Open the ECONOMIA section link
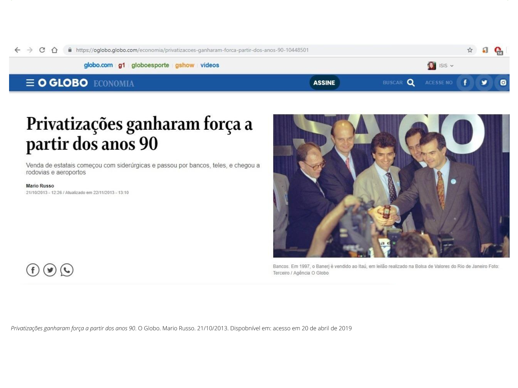This screenshot has height=388, width=518. click(x=114, y=84)
